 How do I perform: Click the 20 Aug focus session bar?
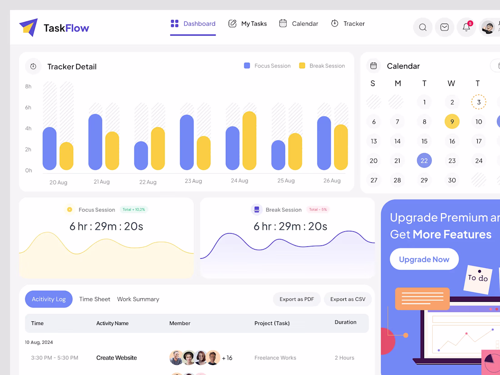(x=50, y=149)
